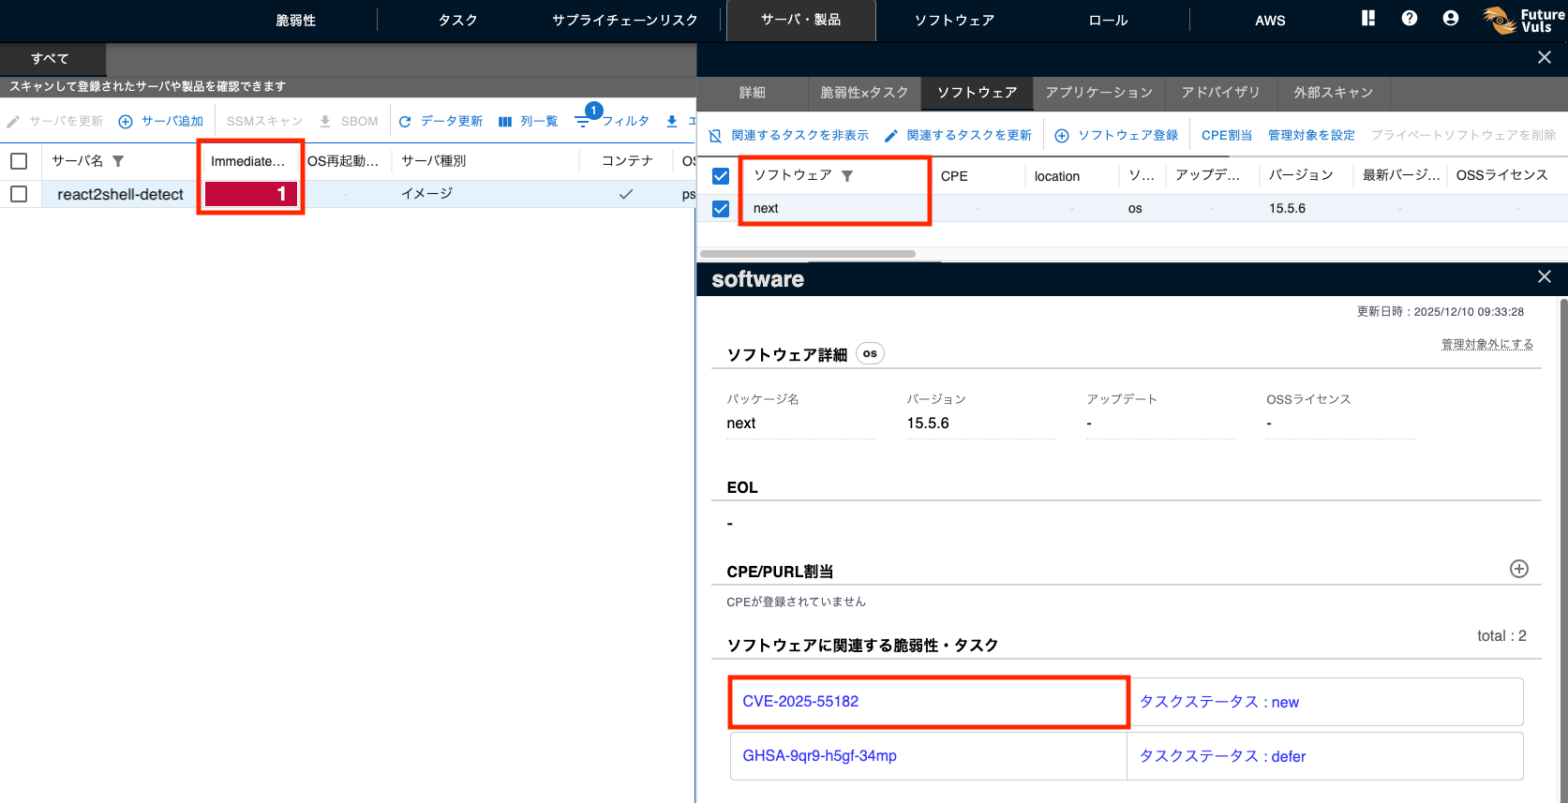Toggle the select-all servers header checkbox

tap(19, 161)
